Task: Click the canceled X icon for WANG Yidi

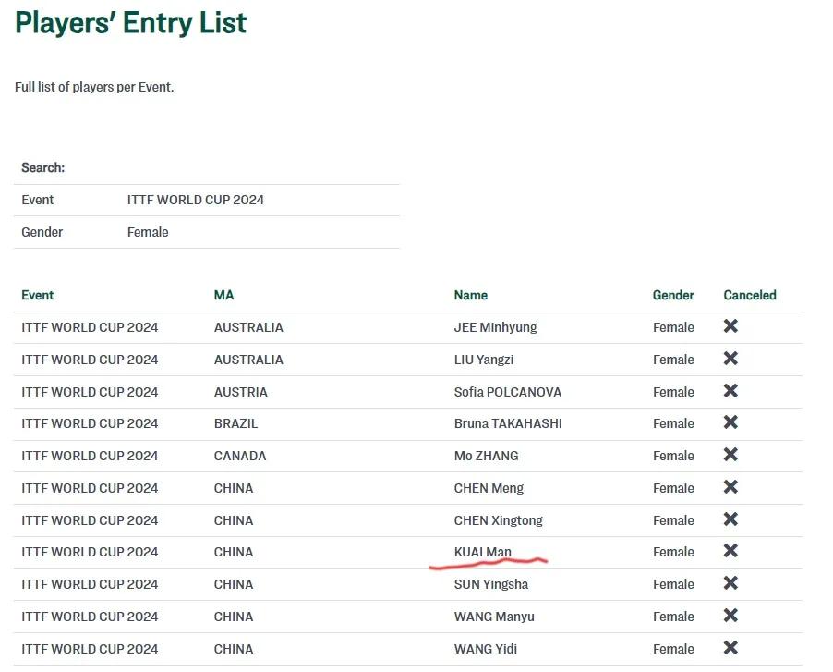Action: 730,648
